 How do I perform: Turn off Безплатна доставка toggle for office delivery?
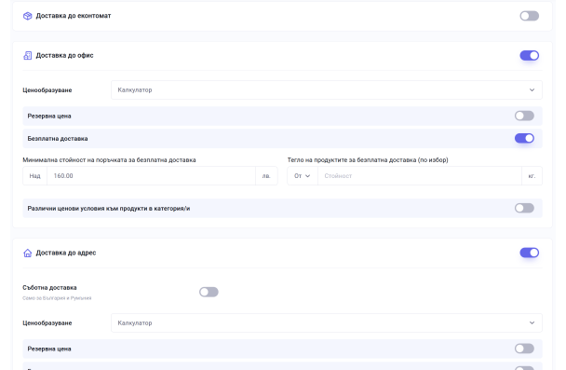point(524,138)
